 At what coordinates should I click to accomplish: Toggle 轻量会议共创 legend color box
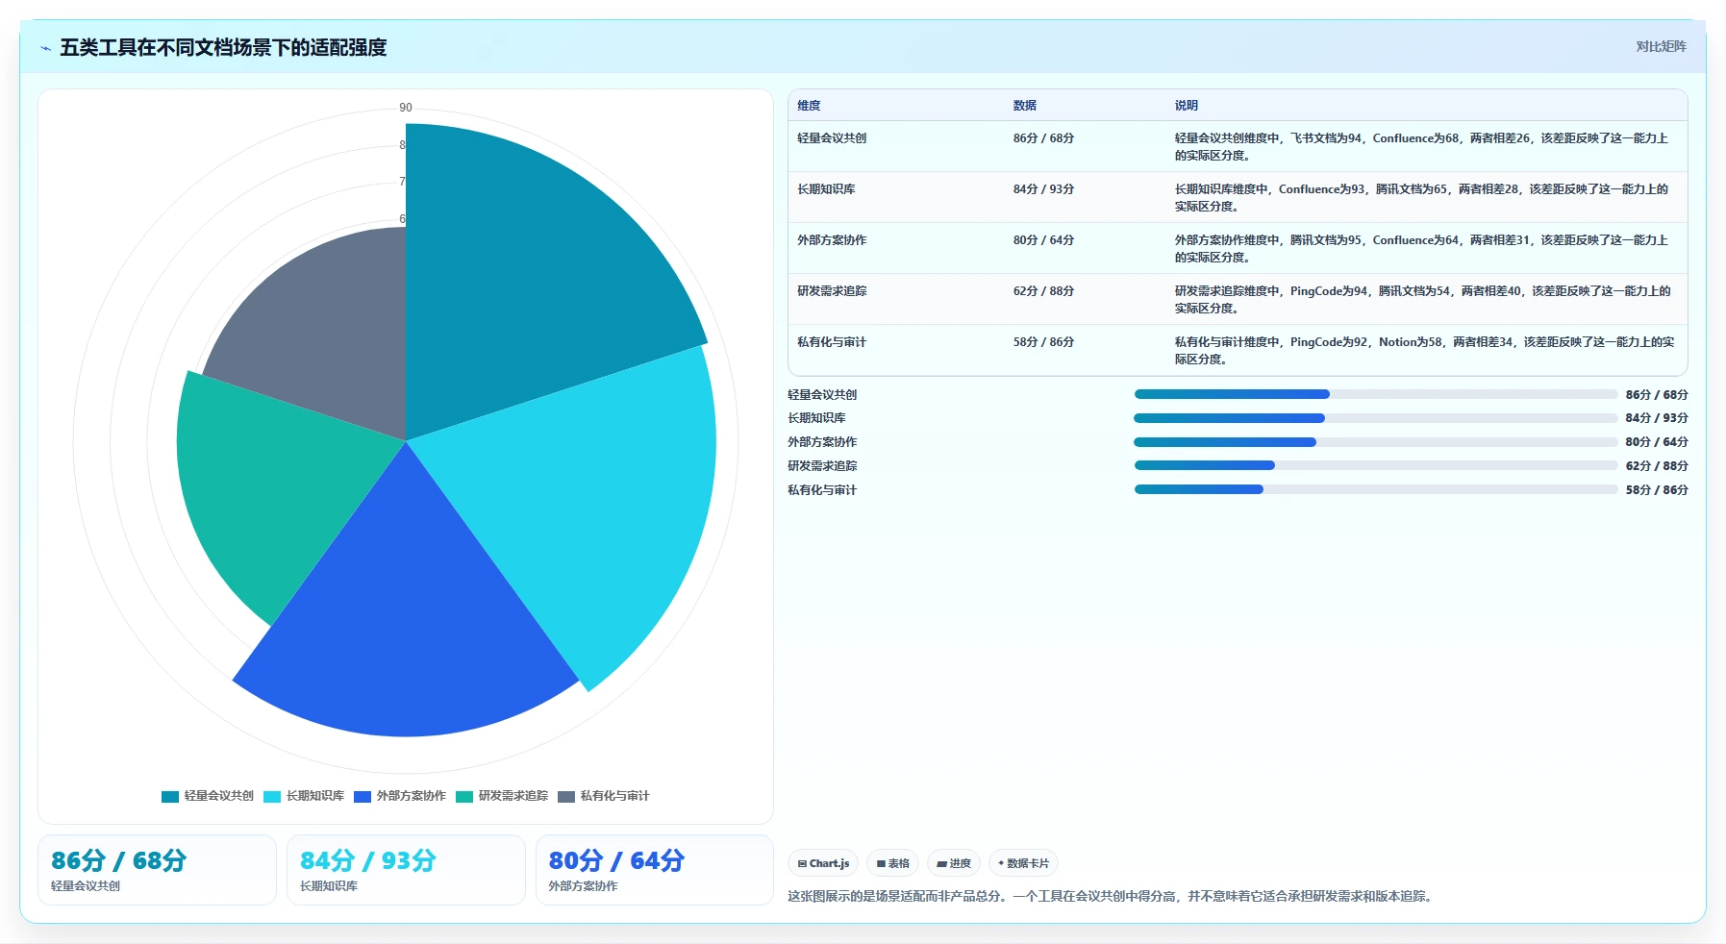pyautogui.click(x=170, y=796)
